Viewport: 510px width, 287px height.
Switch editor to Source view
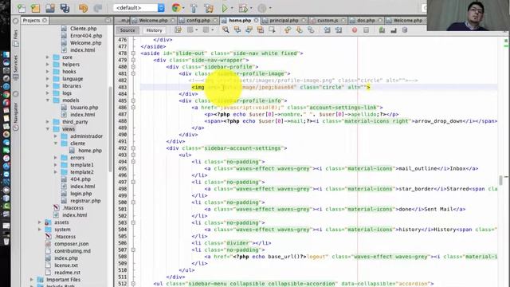[127, 30]
